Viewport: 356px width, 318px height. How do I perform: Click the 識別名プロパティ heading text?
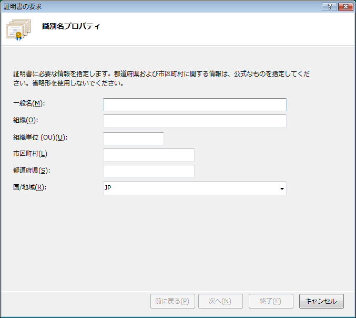pos(71,26)
